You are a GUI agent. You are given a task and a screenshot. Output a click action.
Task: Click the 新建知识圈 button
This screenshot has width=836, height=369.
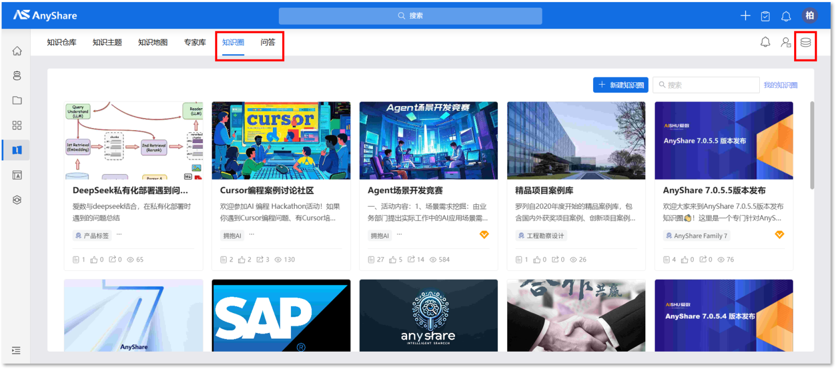point(621,85)
